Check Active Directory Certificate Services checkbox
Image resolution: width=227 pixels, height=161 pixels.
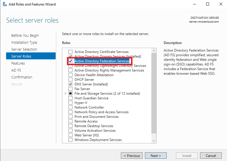point(70,52)
